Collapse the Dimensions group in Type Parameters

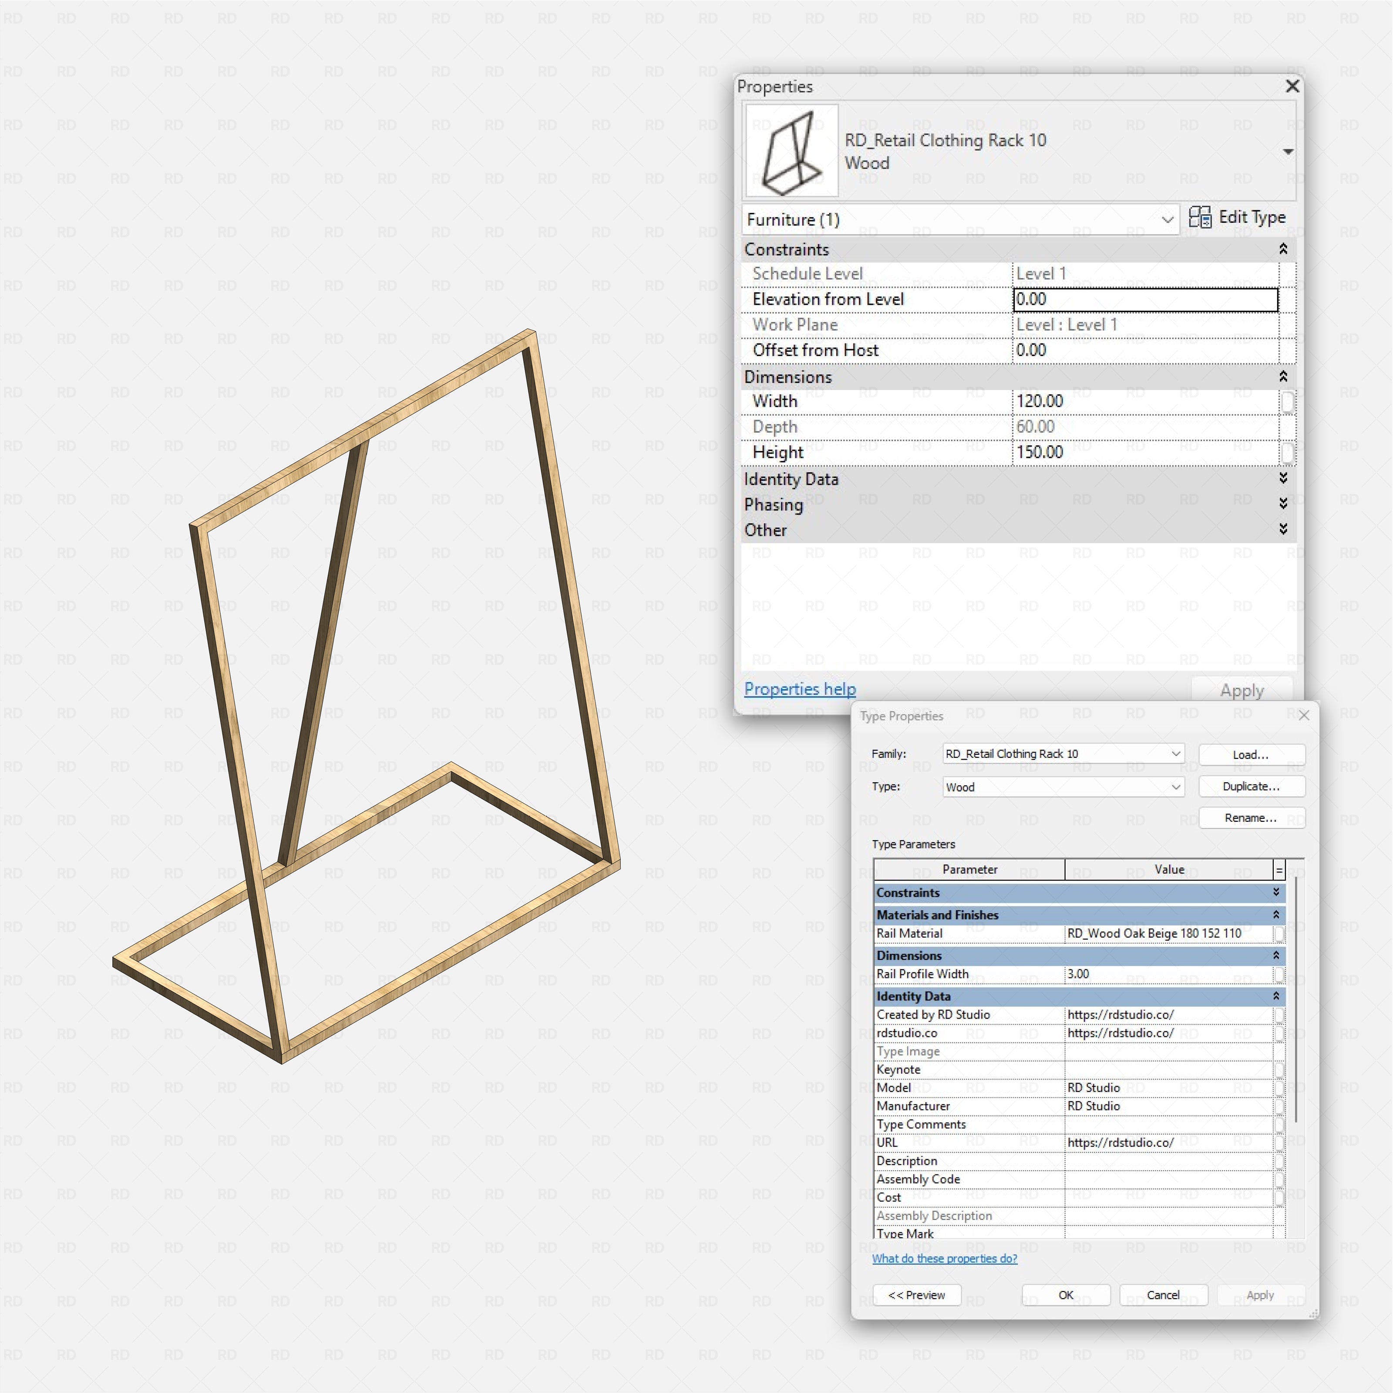1276,956
